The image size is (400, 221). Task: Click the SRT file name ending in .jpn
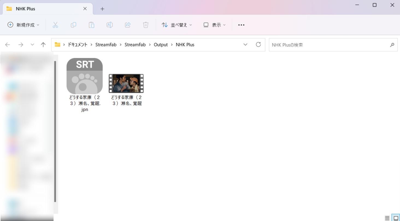[x=85, y=103]
